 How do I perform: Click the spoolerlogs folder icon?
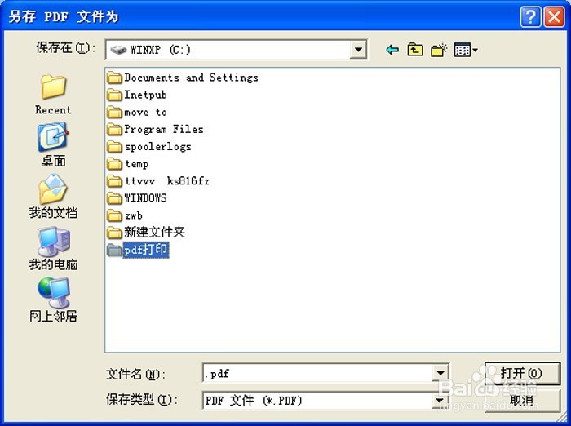tap(114, 147)
